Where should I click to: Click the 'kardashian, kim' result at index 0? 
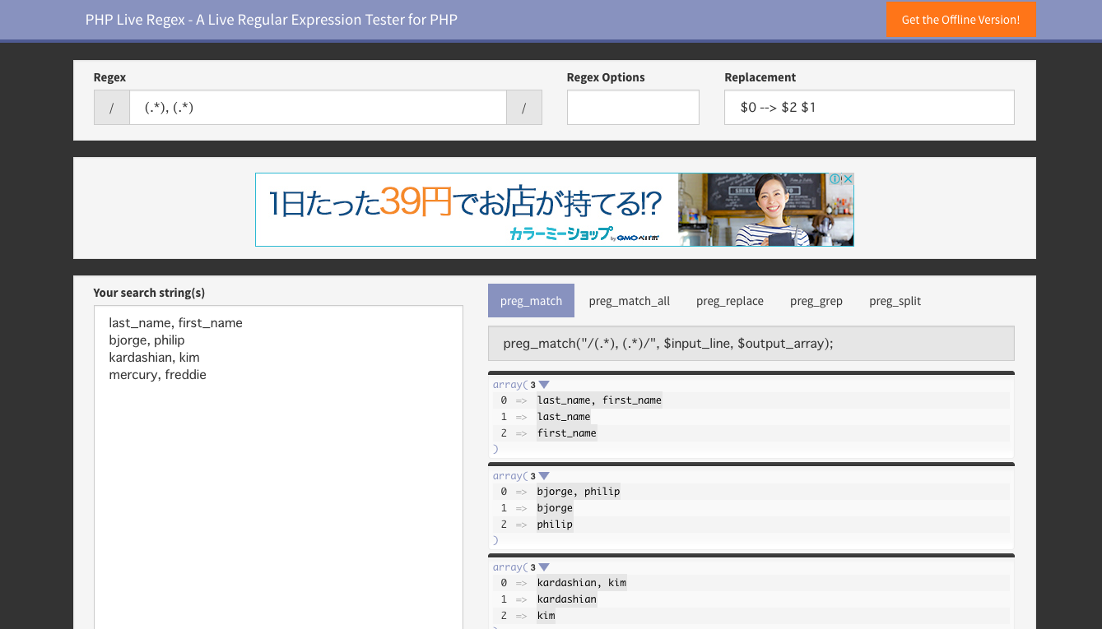582,583
